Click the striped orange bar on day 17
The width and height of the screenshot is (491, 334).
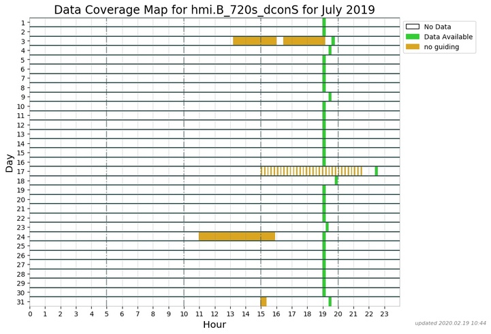point(311,171)
